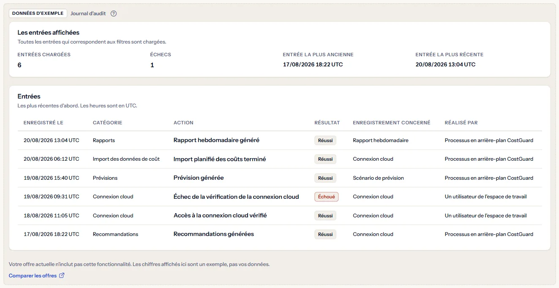Click the 20/08/2026 13:04 UTC timestamp in the table
Image resolution: width=559 pixels, height=288 pixels.
pyautogui.click(x=52, y=140)
